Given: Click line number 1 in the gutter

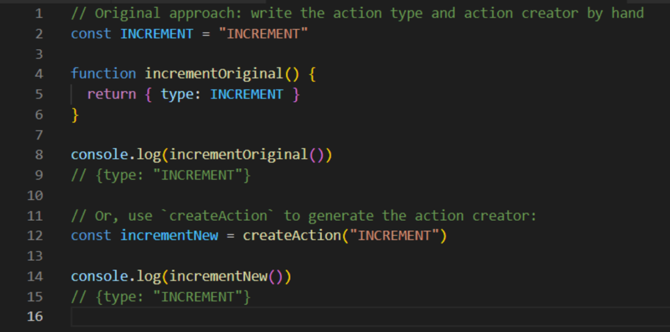Looking at the screenshot, I should pyautogui.click(x=39, y=14).
